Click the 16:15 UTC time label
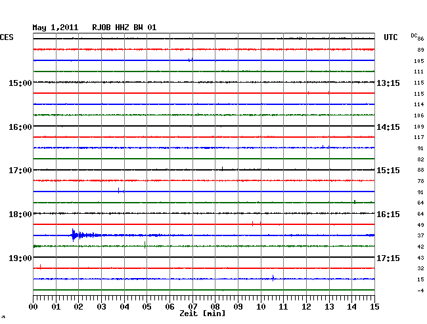Screen dimensions: 427x324 388,214
